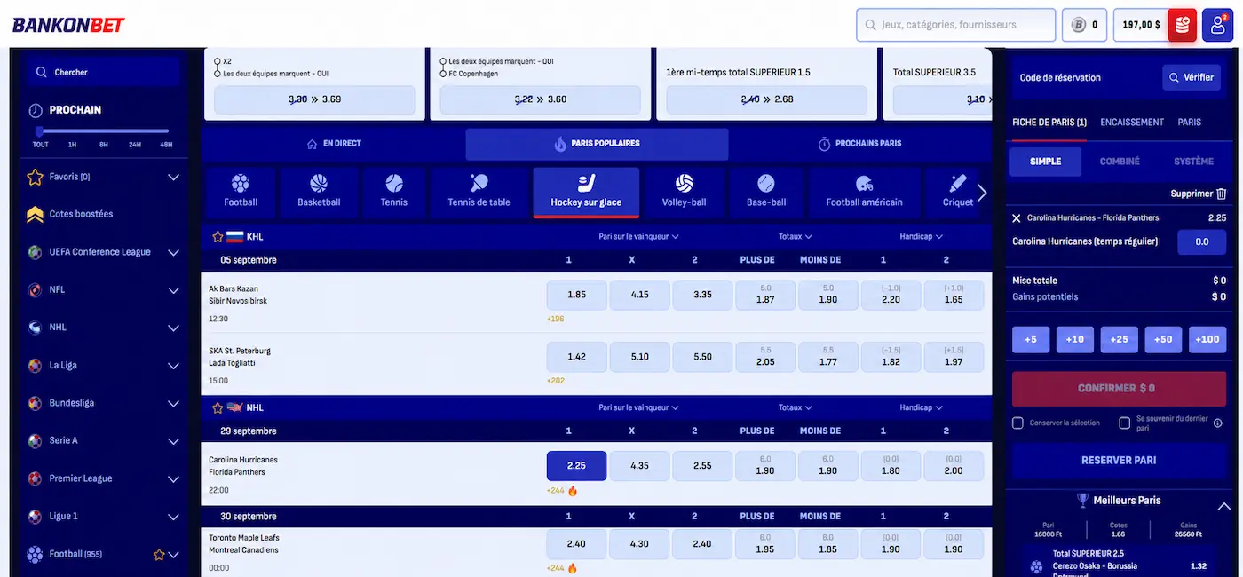This screenshot has height=577, width=1243.
Task: Click RESERVER PARI button
Action: point(1119,461)
